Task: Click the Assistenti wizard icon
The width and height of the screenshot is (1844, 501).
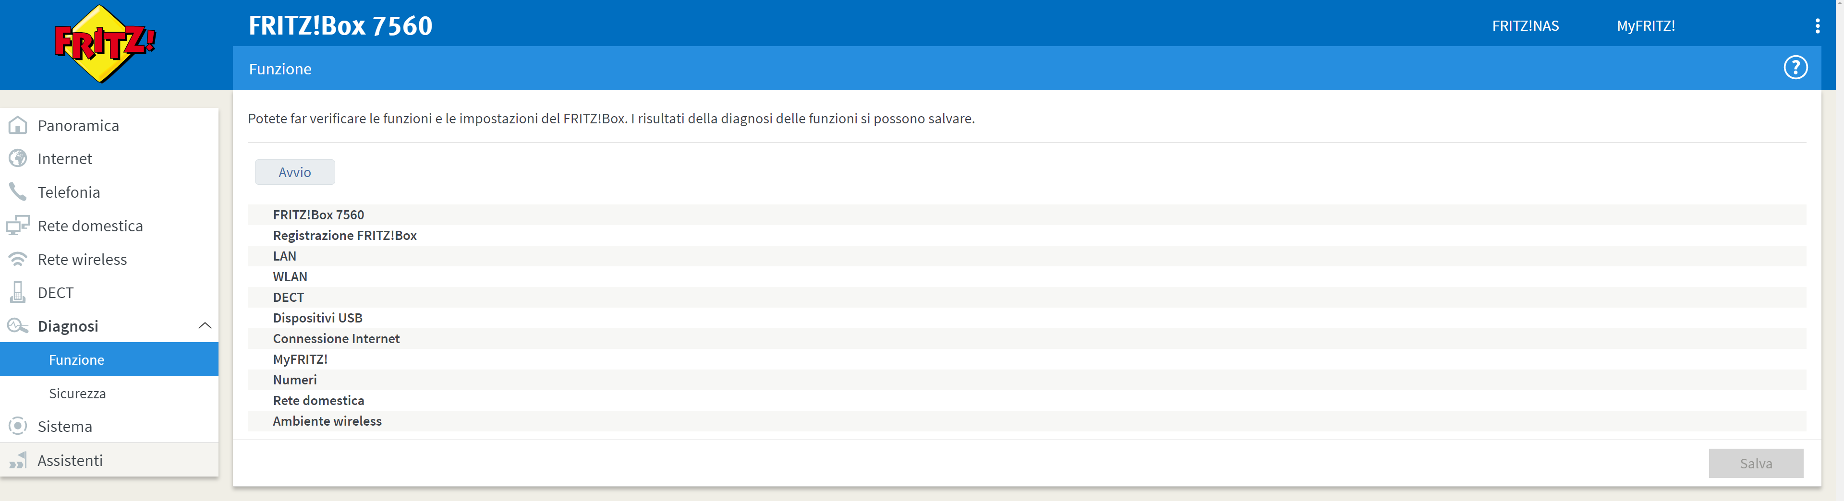Action: [x=18, y=460]
